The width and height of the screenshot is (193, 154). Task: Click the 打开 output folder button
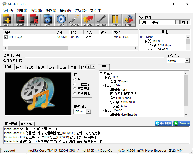coord(185,22)
